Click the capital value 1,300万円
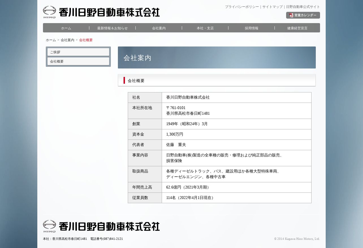The width and height of the screenshot is (363, 248). click(175, 134)
